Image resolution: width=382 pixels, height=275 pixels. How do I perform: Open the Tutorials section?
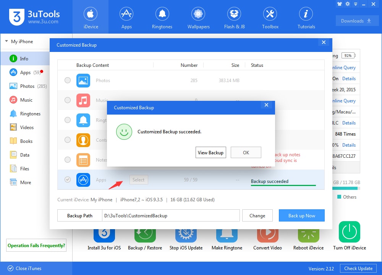[306, 18]
